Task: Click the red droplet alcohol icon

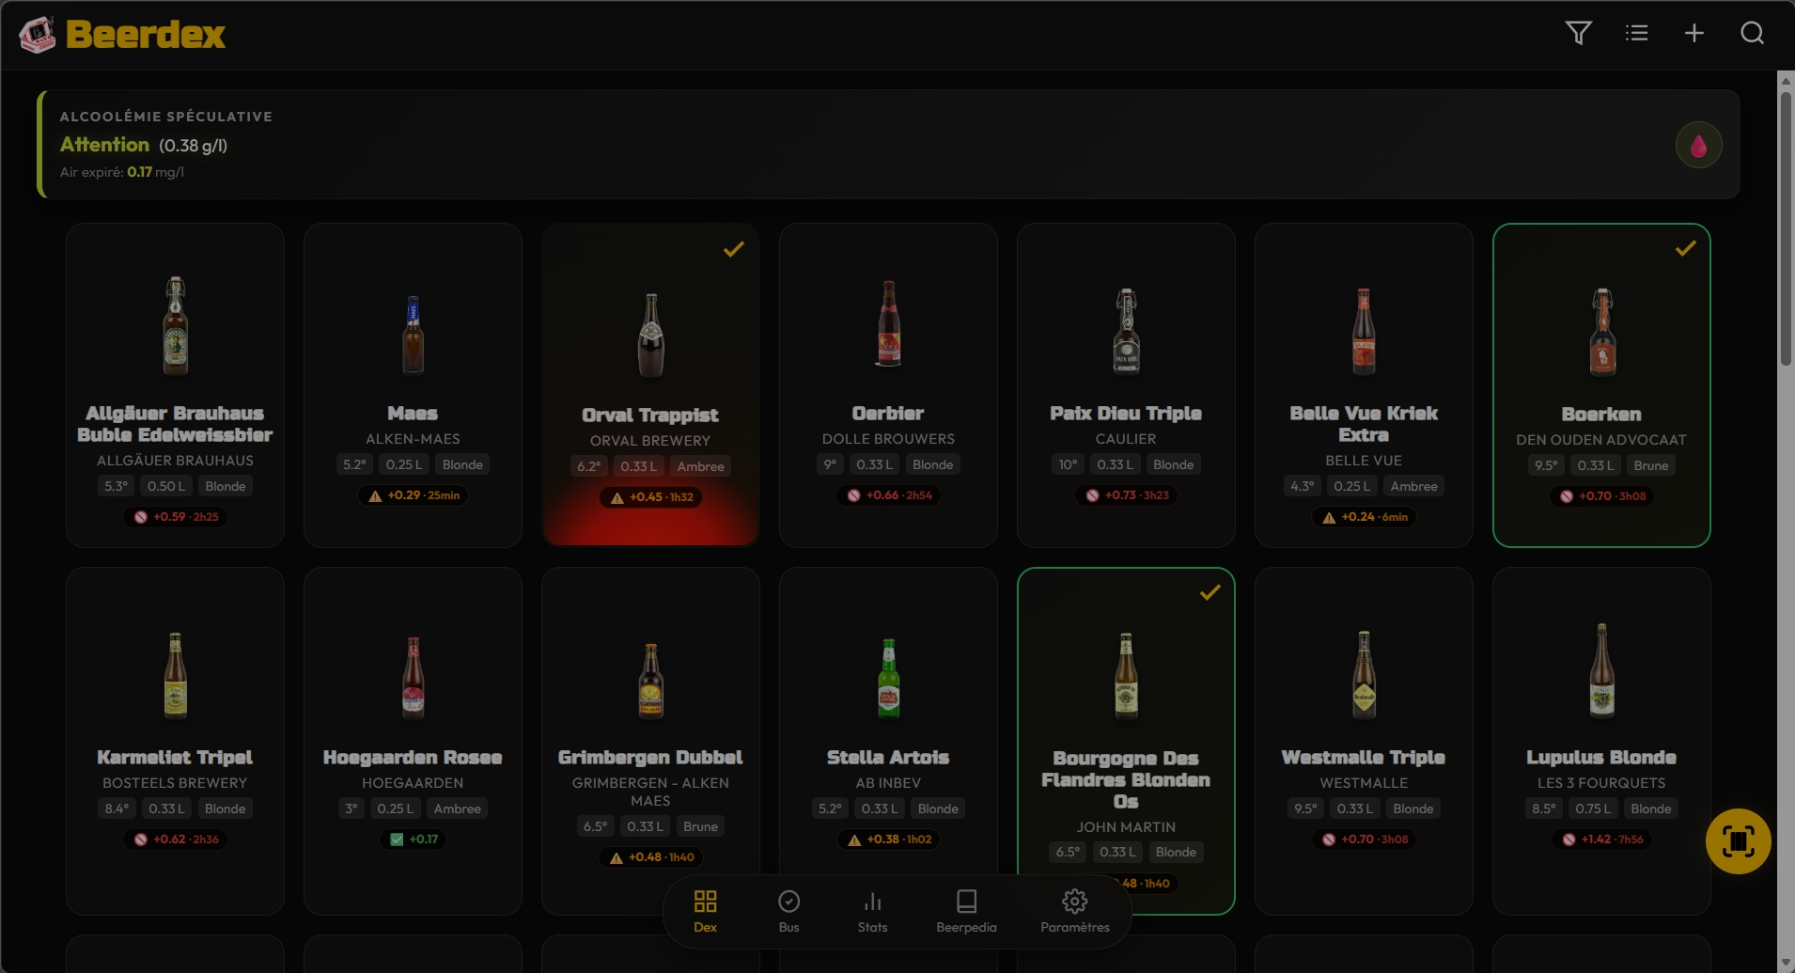Action: click(1698, 146)
